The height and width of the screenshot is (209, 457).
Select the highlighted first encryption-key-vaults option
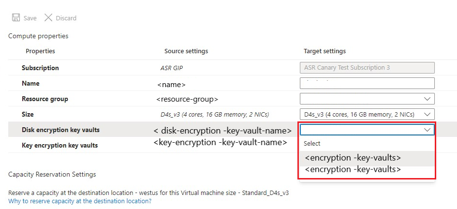click(x=353, y=158)
